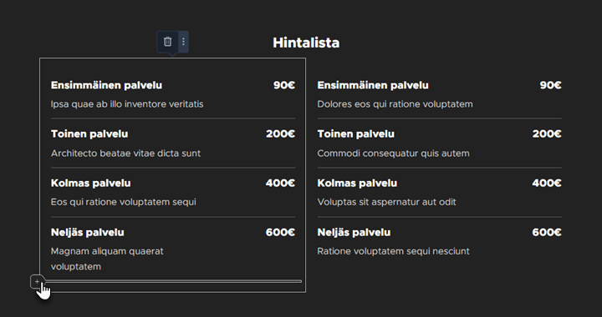Image resolution: width=602 pixels, height=317 pixels.
Task: Select the Hintalista heading
Action: click(x=306, y=43)
